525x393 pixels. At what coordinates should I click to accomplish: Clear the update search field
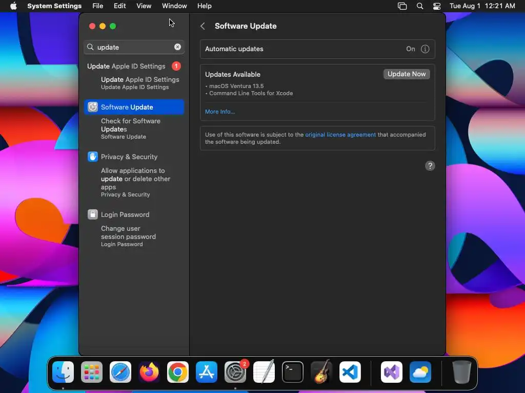point(177,47)
